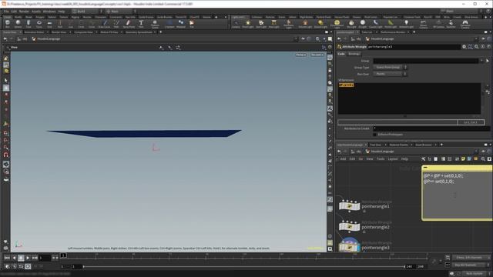Toggle the network editor pane pin
Image resolution: width=493 pixels, height=277 pixels.
[483, 152]
